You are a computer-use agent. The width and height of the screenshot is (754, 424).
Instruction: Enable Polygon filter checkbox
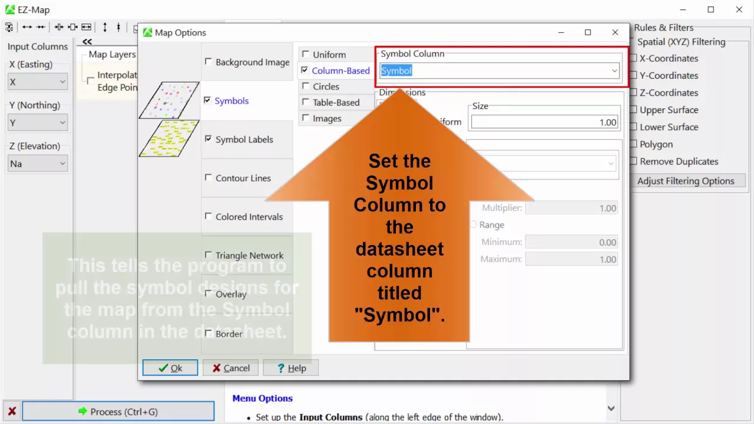tap(634, 144)
